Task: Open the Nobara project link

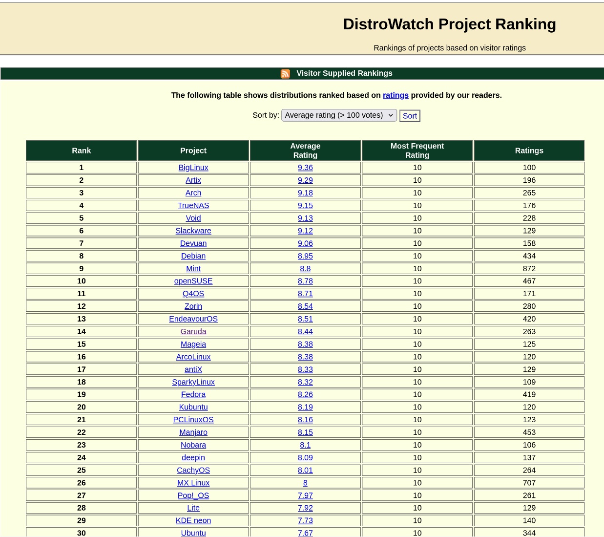Action: [193, 446]
